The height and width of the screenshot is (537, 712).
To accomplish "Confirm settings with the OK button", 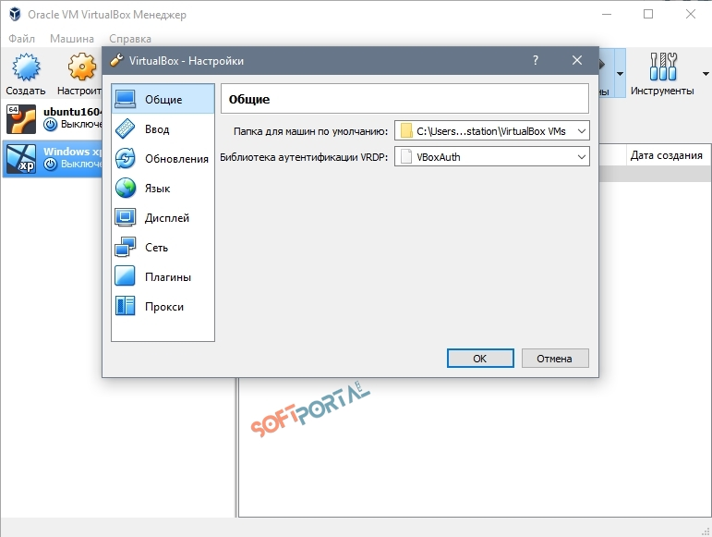I will click(480, 358).
